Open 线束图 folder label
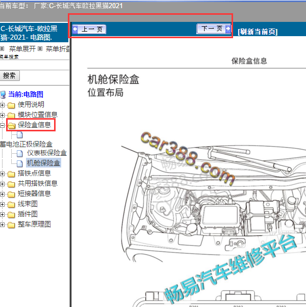 point(28,204)
